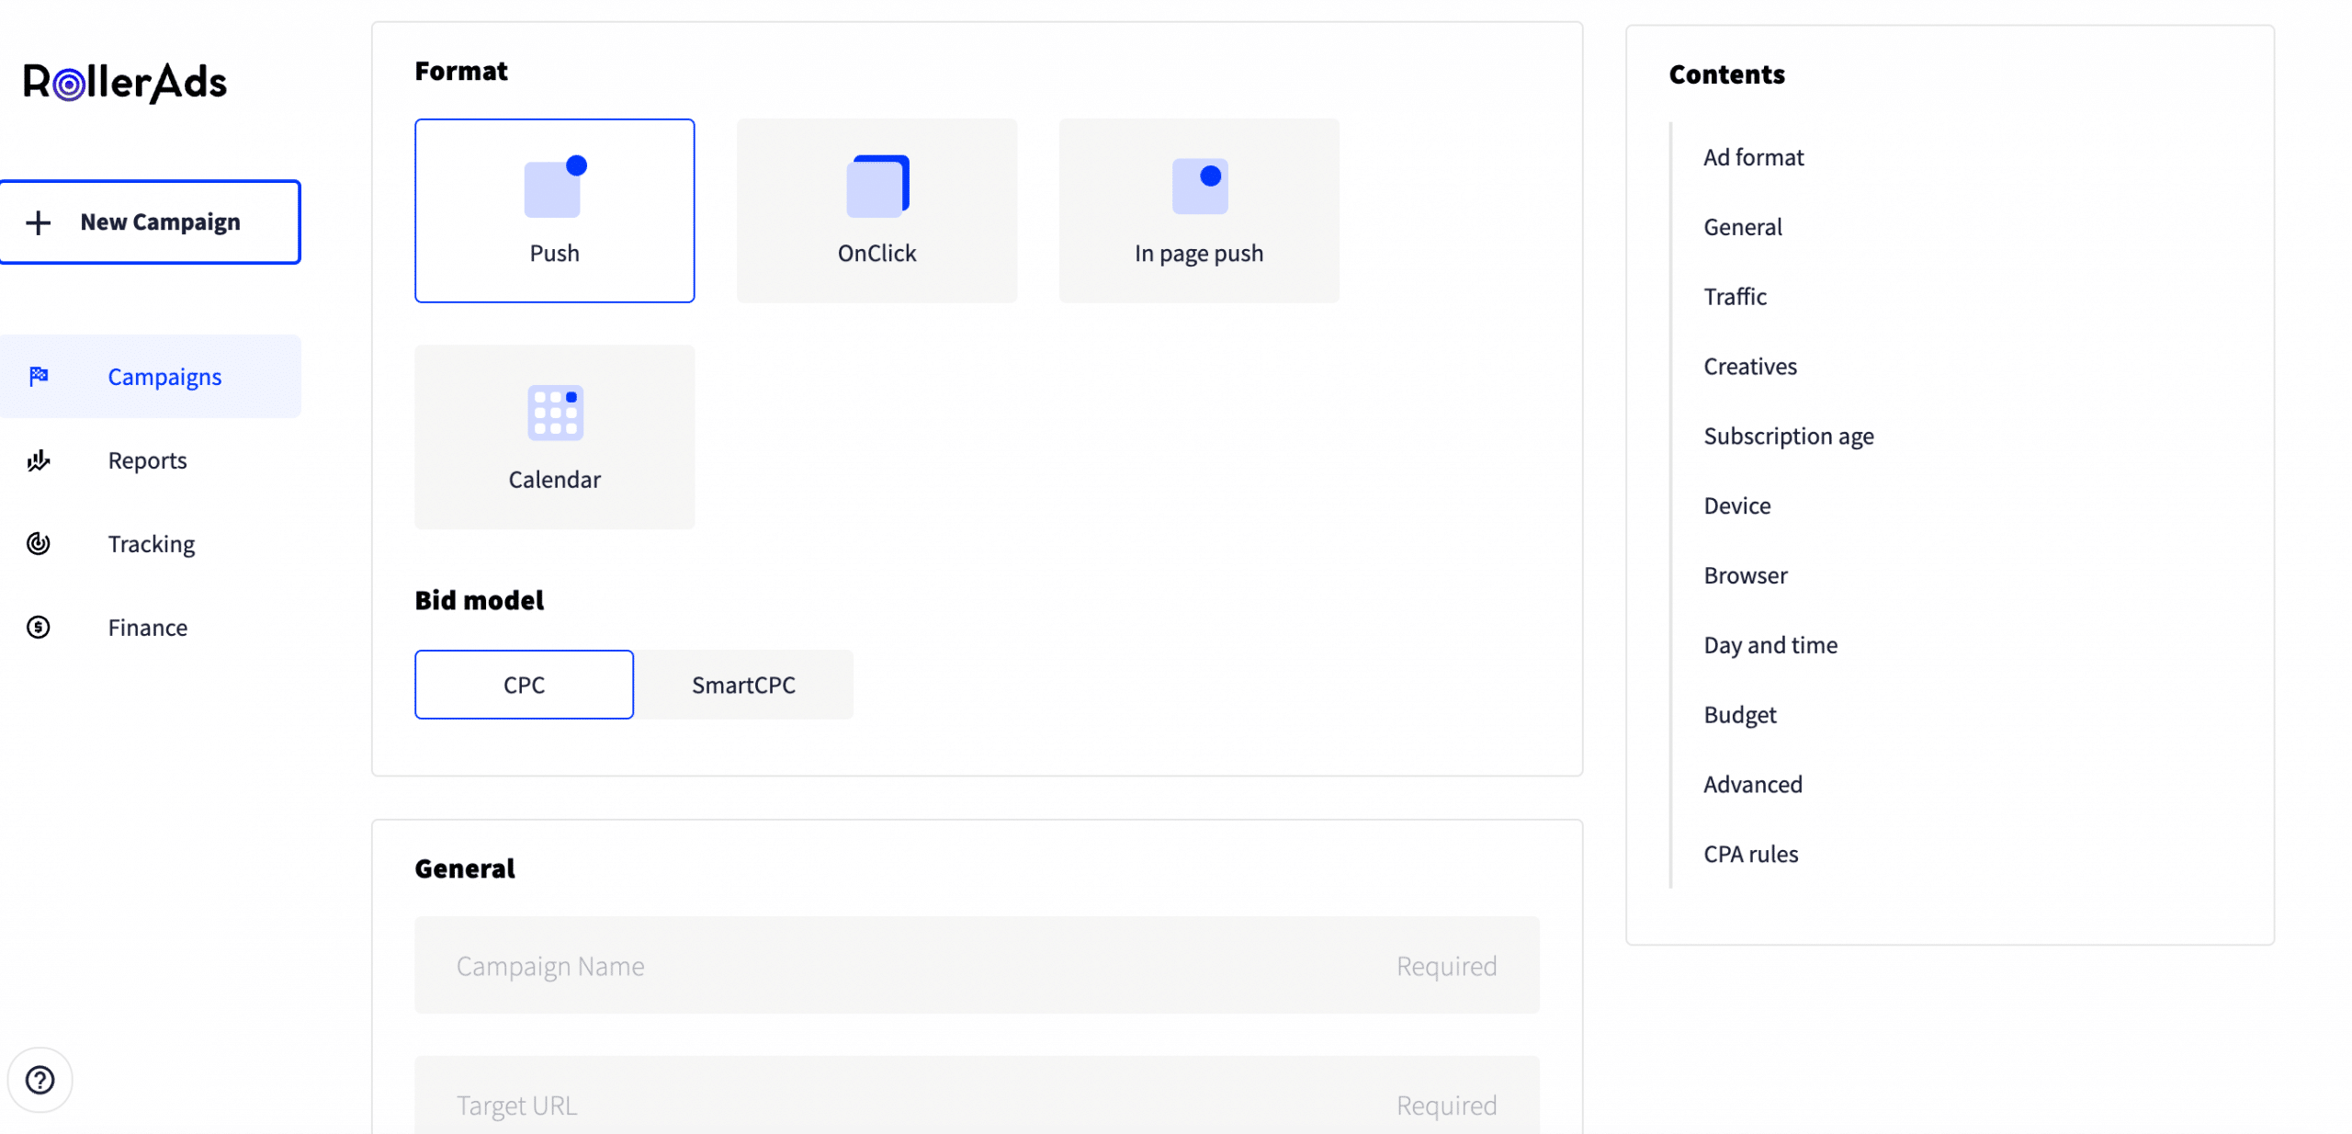Image resolution: width=2352 pixels, height=1134 pixels.
Task: Click the Tracking target icon
Action: [x=39, y=543]
